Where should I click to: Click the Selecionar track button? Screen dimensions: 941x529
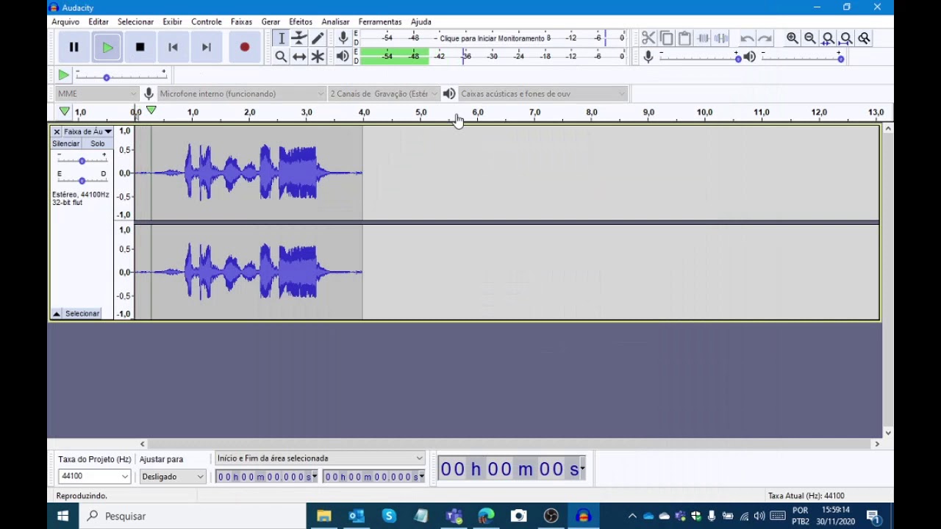(x=82, y=314)
